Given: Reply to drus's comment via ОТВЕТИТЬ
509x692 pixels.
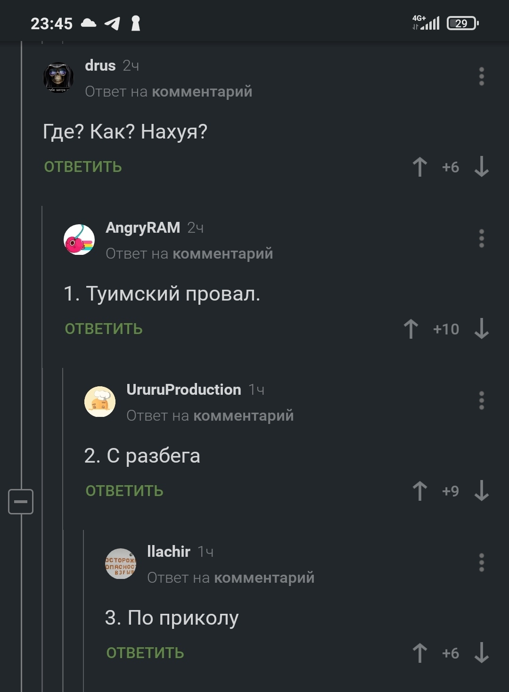Looking at the screenshot, I should tap(83, 167).
